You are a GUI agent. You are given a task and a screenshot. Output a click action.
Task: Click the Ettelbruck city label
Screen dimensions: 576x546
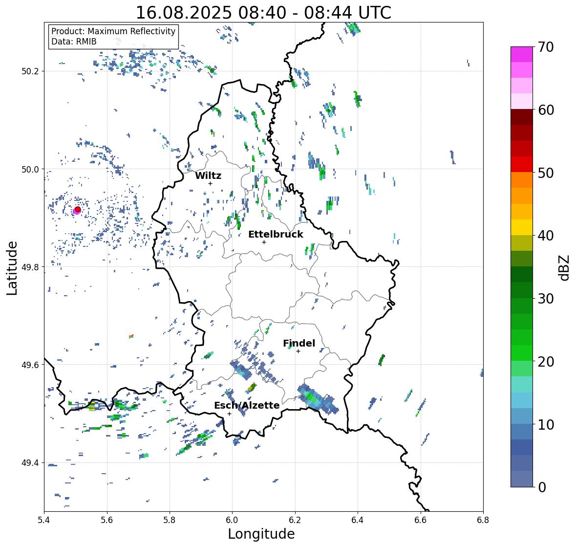[x=276, y=234]
